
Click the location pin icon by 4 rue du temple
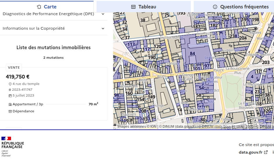click(10, 84)
